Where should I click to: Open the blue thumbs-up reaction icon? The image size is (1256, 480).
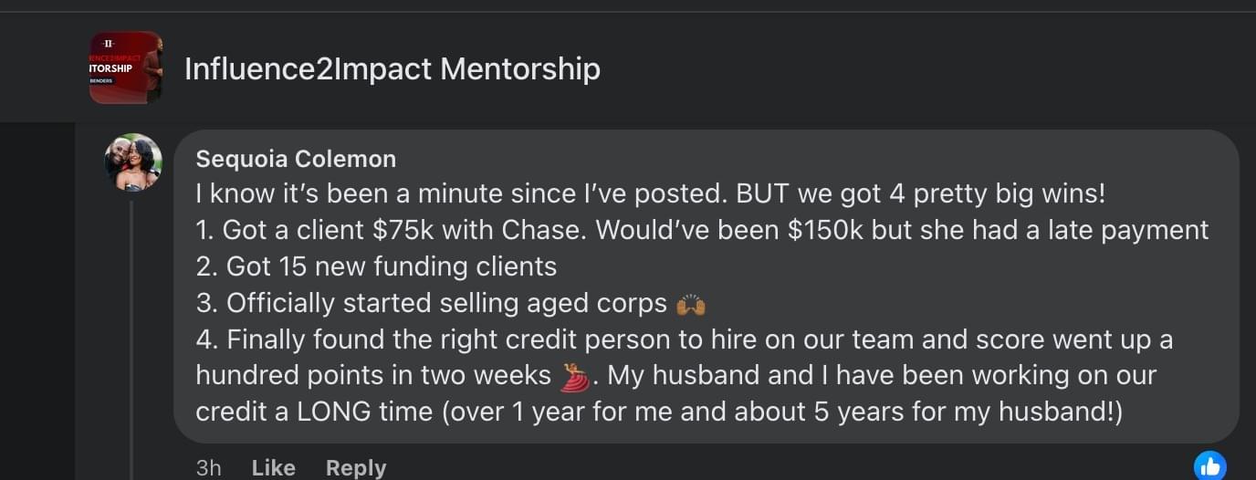[x=1210, y=466]
